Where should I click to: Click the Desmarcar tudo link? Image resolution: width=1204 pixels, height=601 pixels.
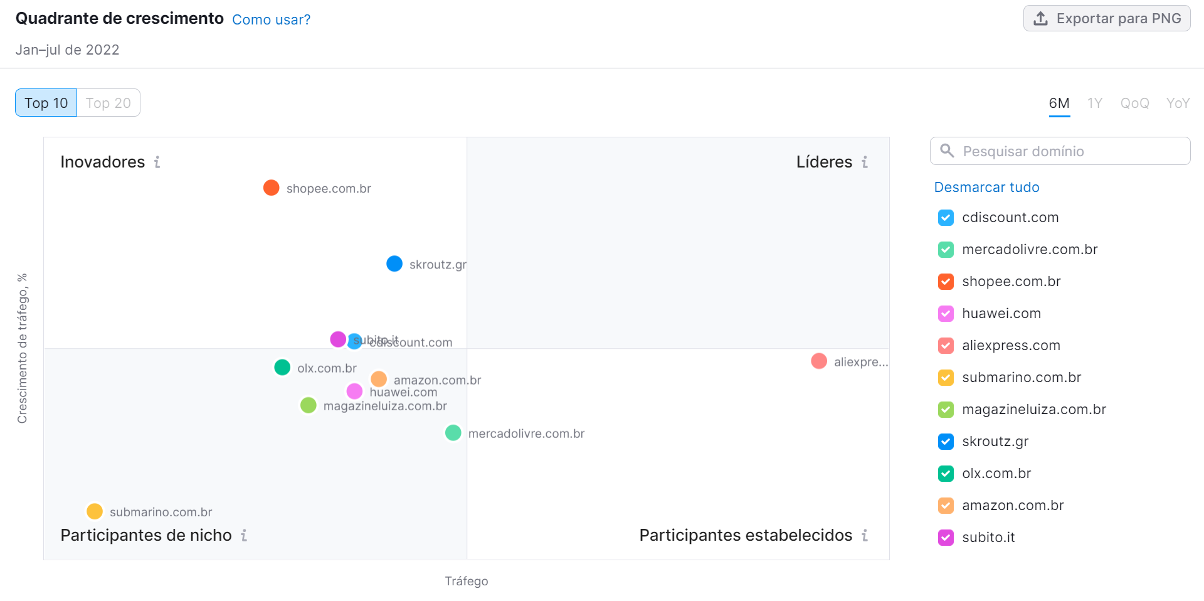click(x=986, y=187)
